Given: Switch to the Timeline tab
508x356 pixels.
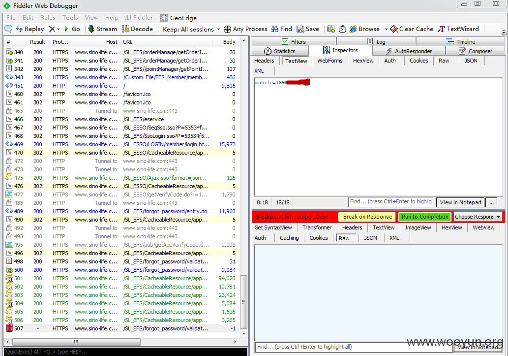Looking at the screenshot, I should point(461,41).
